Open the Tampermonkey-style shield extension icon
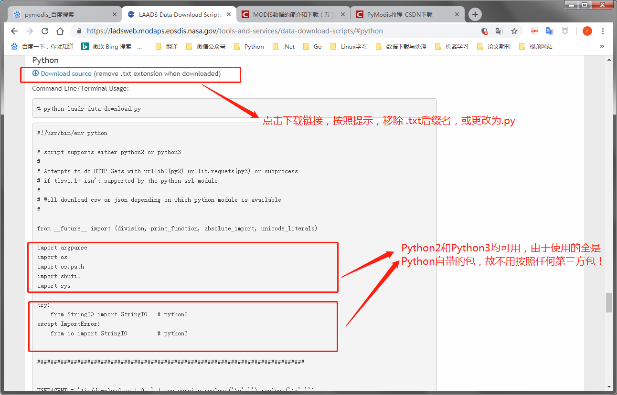Viewport: 617px width, 395px height. [x=565, y=31]
